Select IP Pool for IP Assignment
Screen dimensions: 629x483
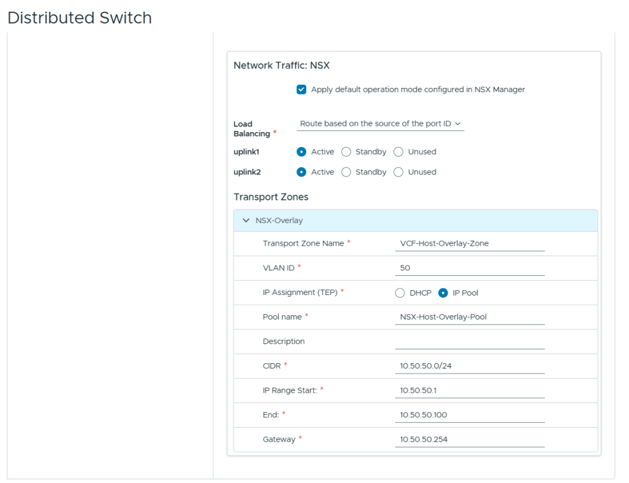[x=443, y=293]
